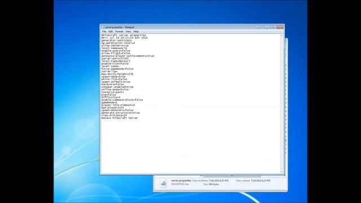Click the 'generator-settings=' line
The height and width of the screenshot is (203, 361).
(x=117, y=40)
